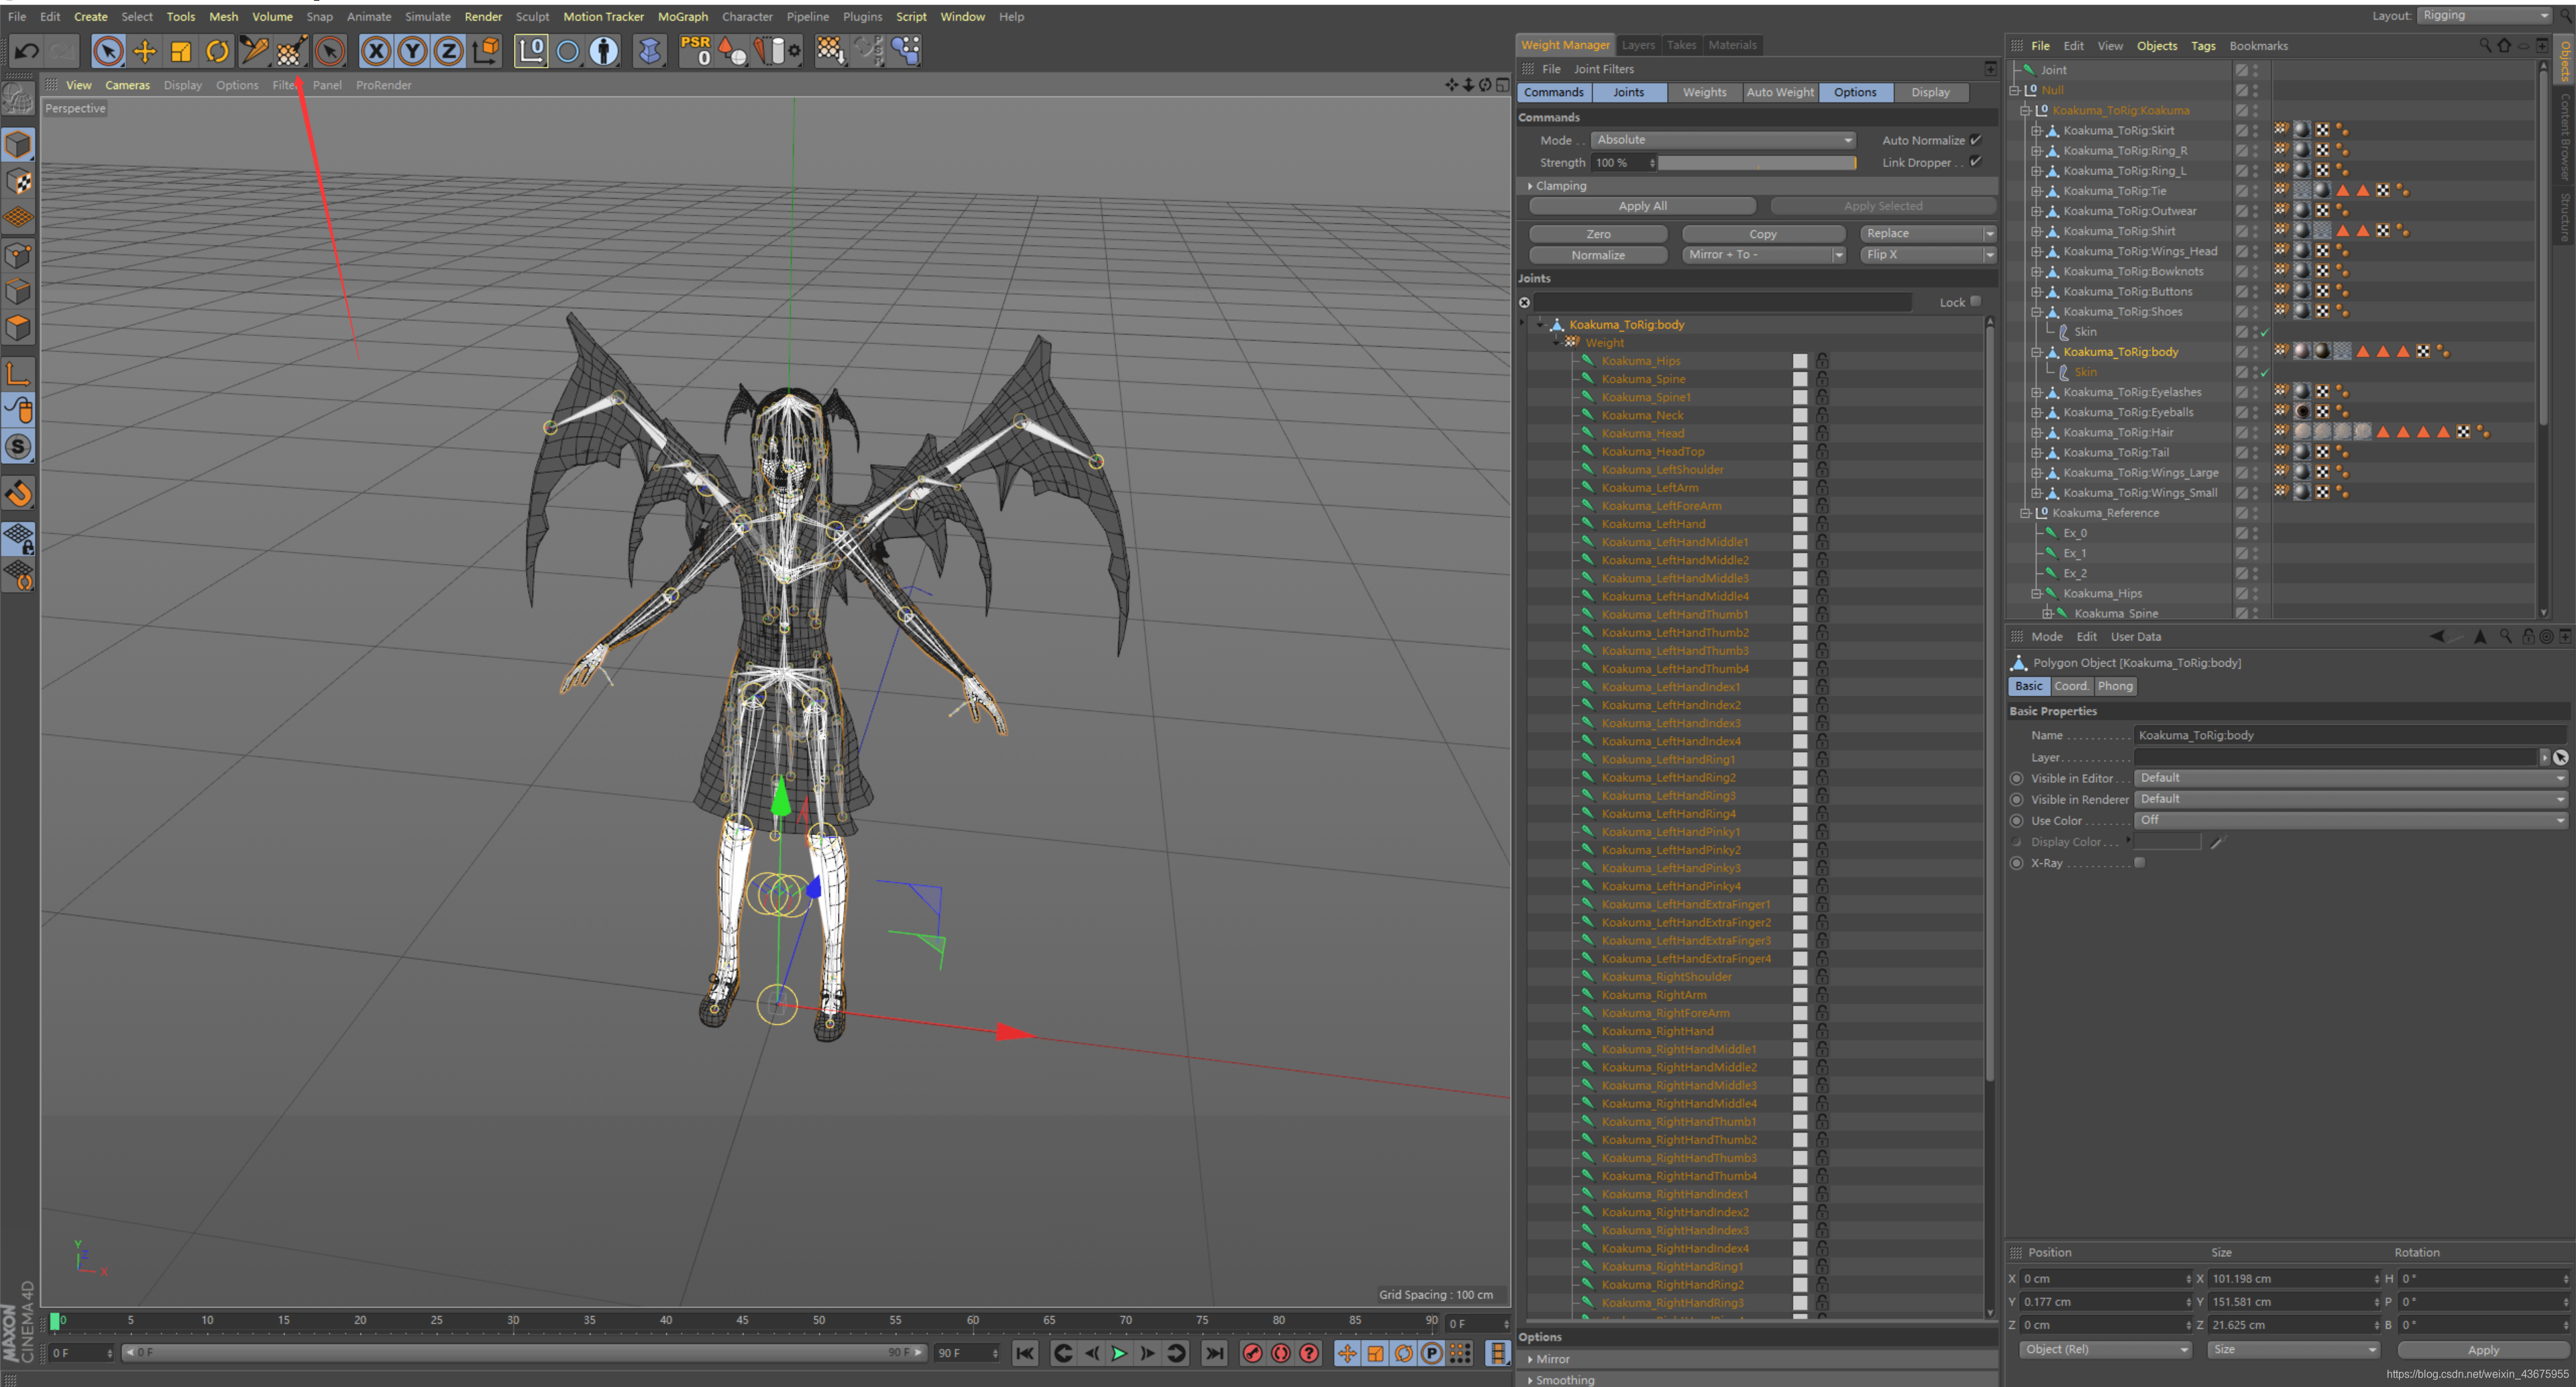
Task: Click the Model mode cube in left palette
Action: coord(19,145)
